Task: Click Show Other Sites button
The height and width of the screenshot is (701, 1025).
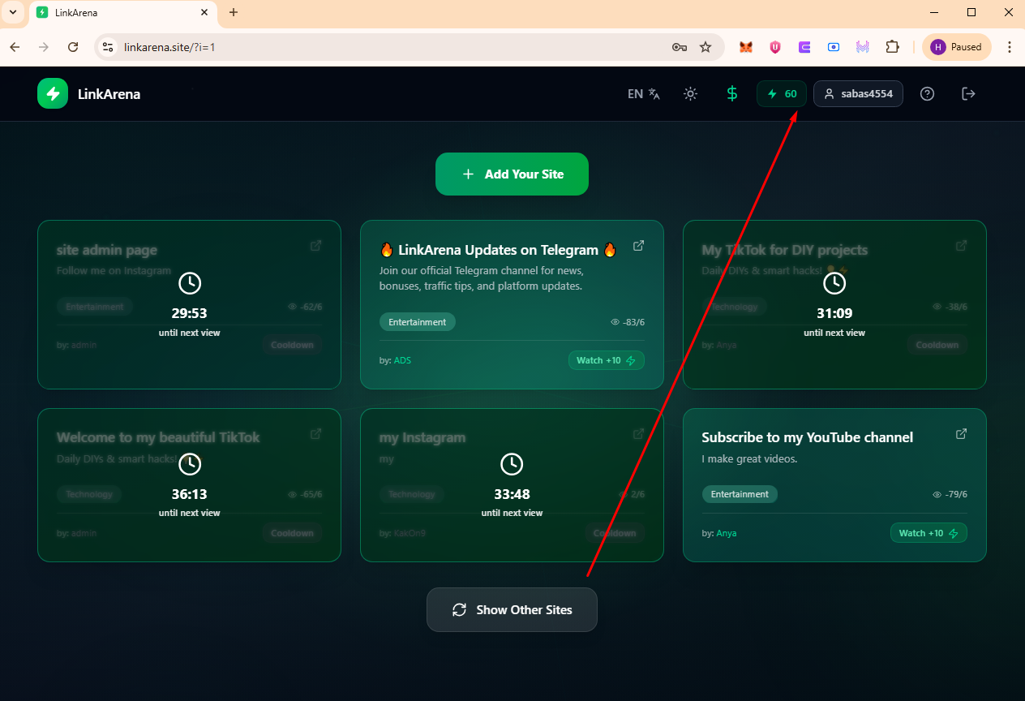Action: click(x=512, y=609)
